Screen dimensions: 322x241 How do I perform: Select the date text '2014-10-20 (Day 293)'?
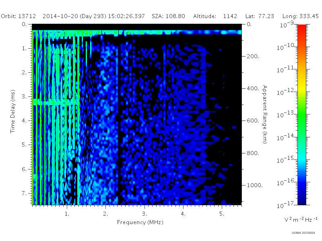[74, 16]
